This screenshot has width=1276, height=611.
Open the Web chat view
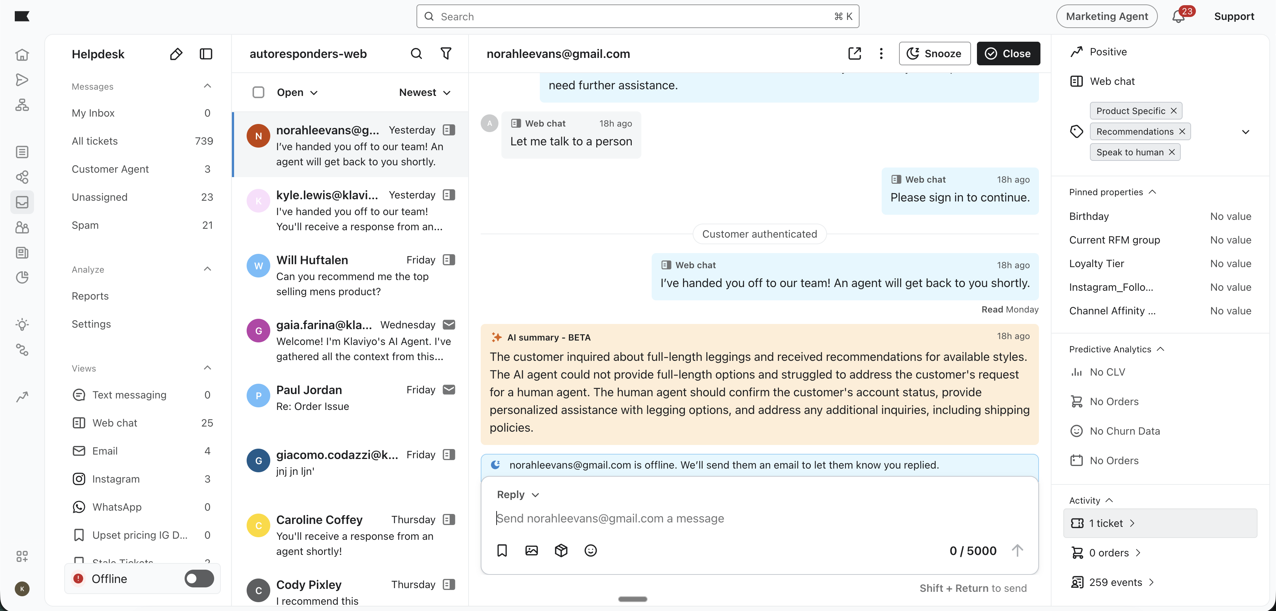coord(115,423)
